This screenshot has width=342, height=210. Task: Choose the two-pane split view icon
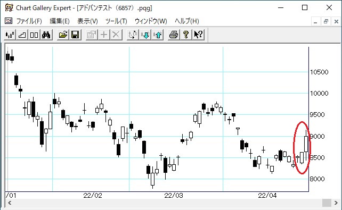pos(34,35)
